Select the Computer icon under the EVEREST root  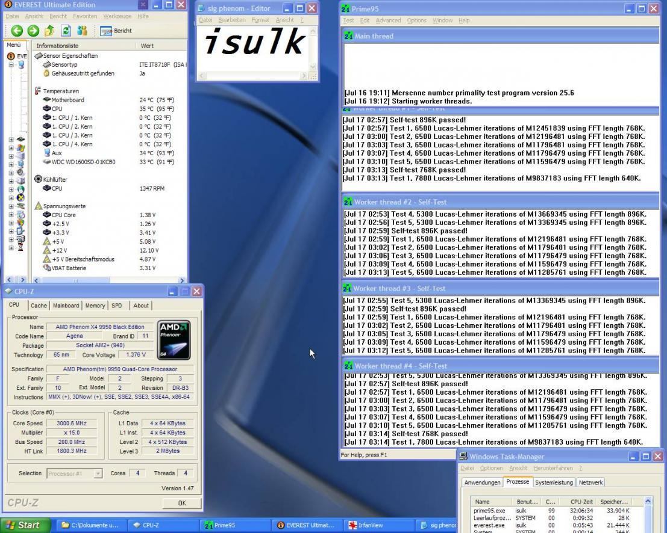click(21, 65)
